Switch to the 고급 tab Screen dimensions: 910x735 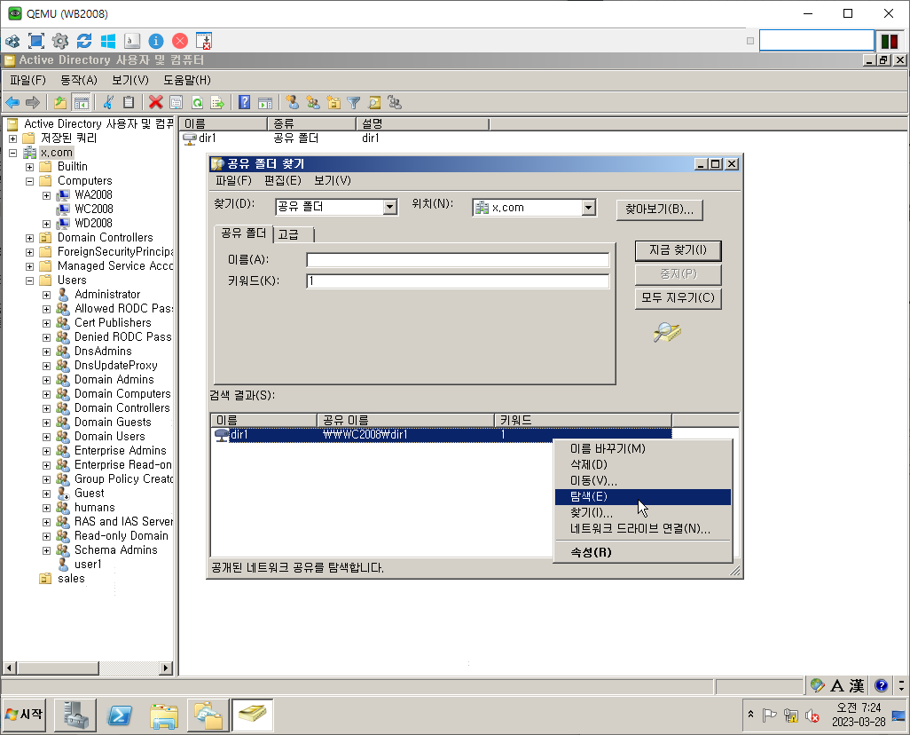click(288, 234)
